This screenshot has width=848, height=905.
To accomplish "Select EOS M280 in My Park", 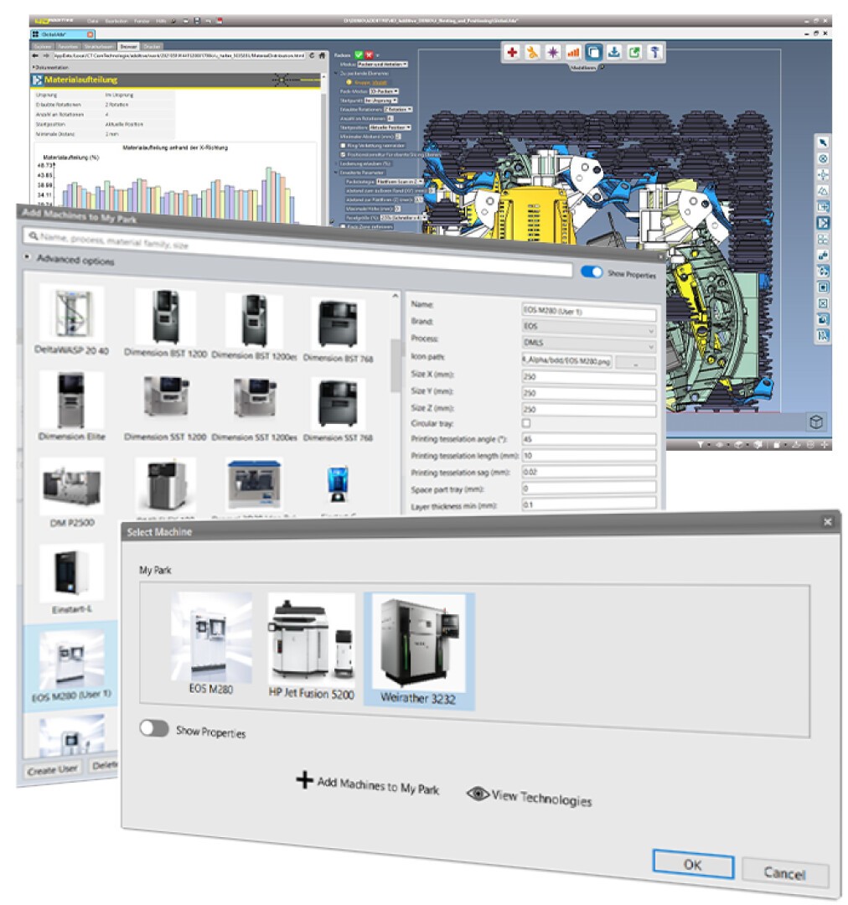I will click(211, 644).
